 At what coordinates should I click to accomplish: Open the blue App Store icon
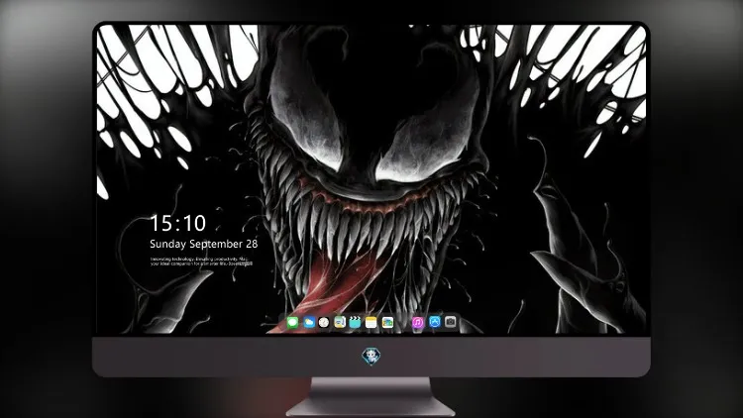pyautogui.click(x=435, y=322)
